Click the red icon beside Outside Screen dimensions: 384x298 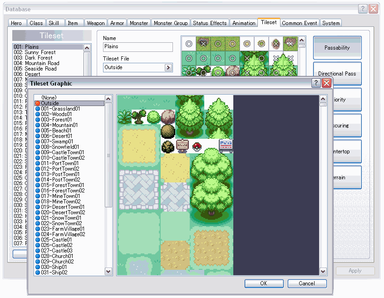(x=38, y=103)
